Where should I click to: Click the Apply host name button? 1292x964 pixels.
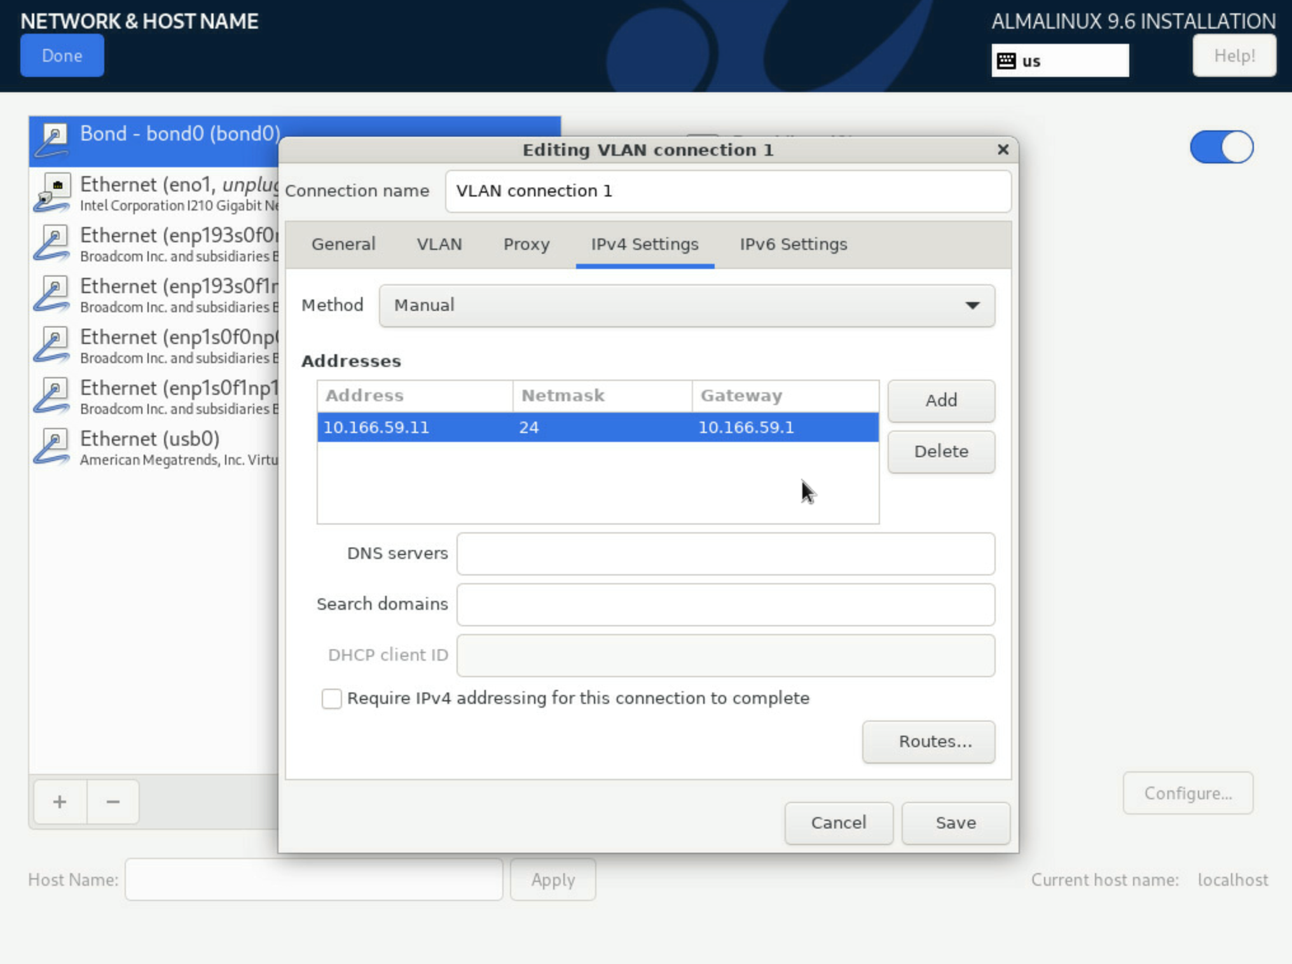point(553,880)
